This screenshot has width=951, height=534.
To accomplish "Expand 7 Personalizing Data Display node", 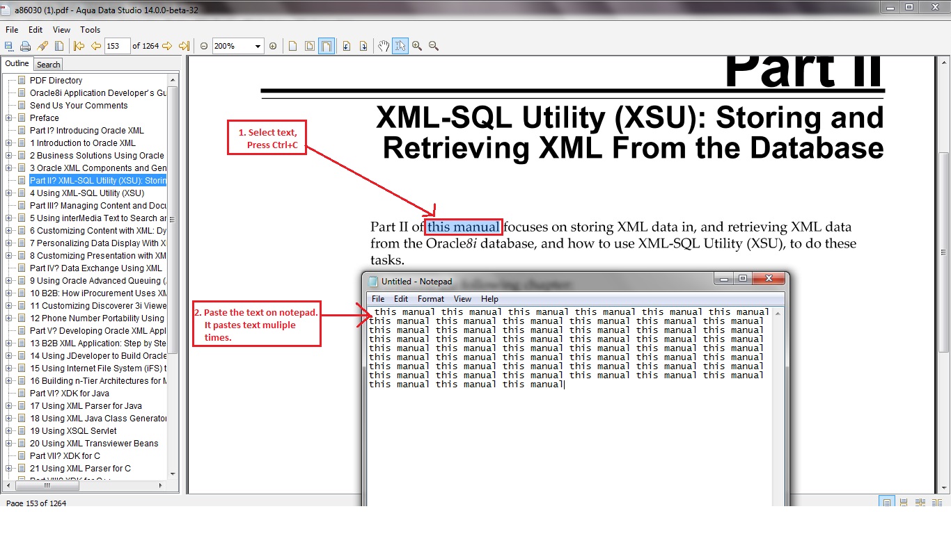I will click(9, 243).
